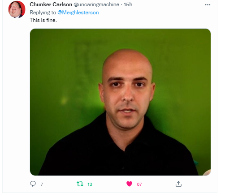Unlike the tweet via pink heart
The image size is (225, 193).
(129, 184)
